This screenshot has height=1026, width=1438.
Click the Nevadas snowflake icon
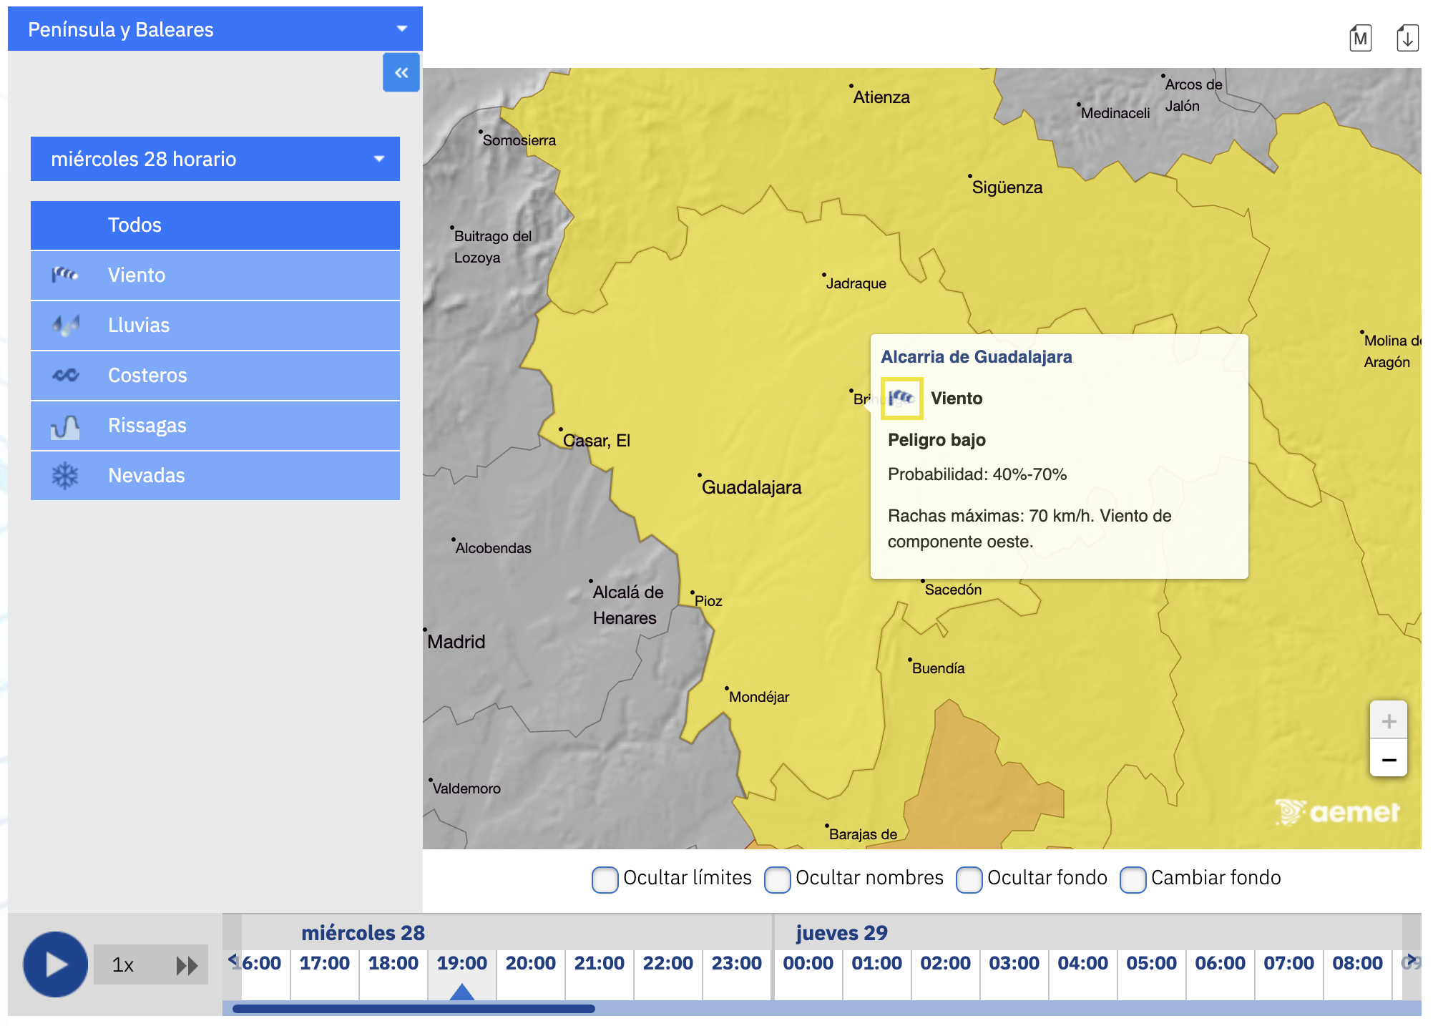point(65,476)
